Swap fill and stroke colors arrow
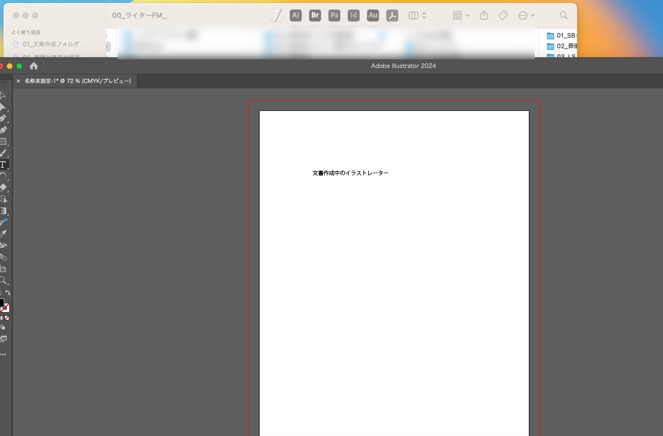The height and width of the screenshot is (436, 663). (x=8, y=293)
